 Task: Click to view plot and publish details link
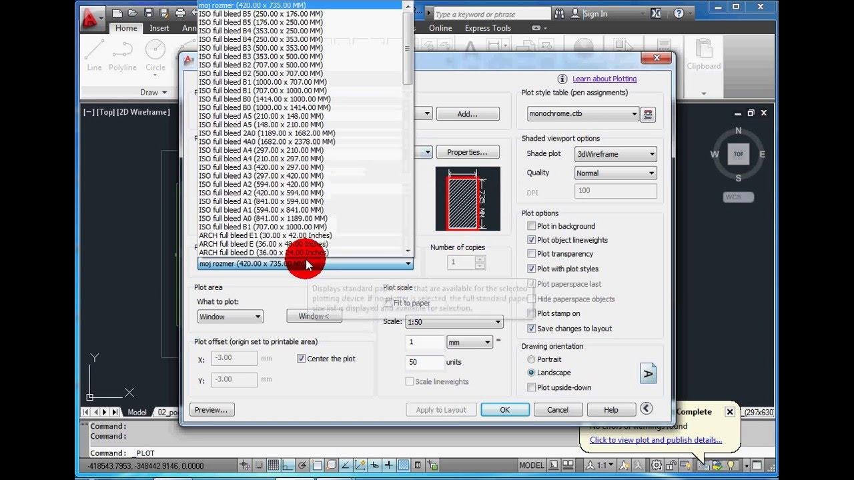coord(656,440)
